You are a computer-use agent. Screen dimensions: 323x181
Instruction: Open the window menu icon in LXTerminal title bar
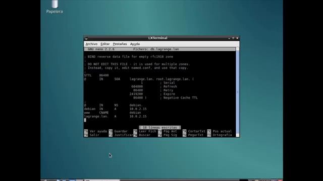86,38
